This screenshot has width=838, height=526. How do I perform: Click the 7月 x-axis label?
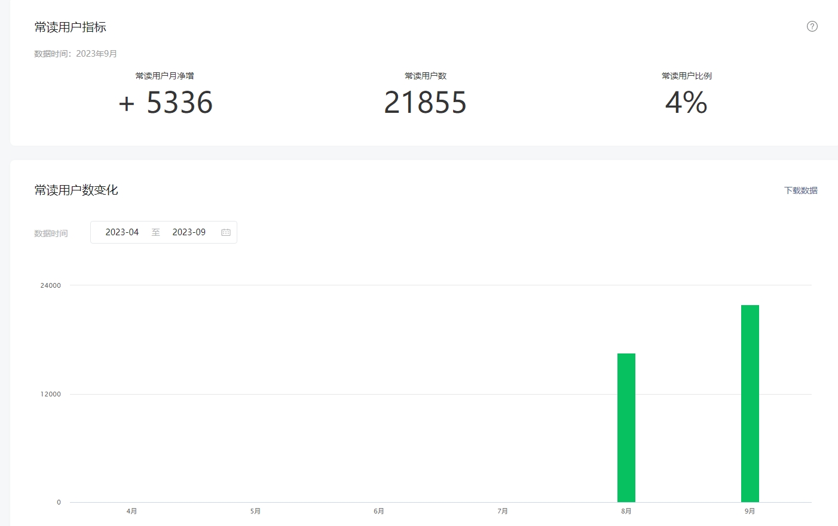[x=503, y=511]
